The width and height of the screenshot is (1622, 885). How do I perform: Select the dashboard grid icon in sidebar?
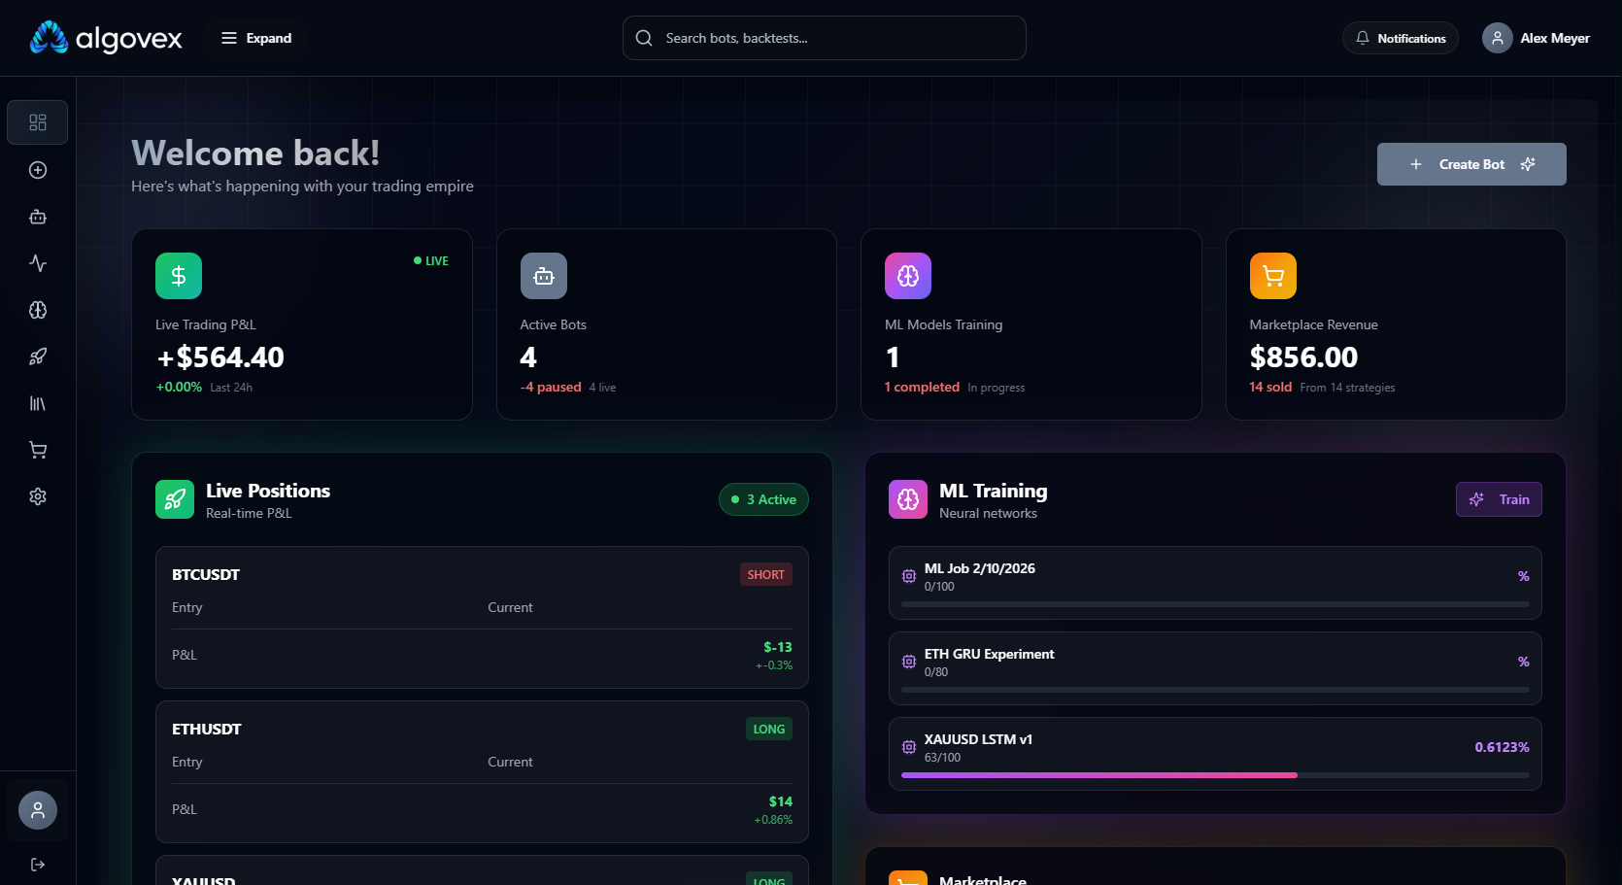pyautogui.click(x=38, y=122)
